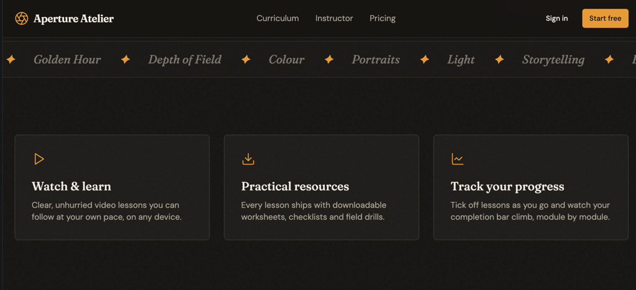Click the play icon above Watch & learn
Image resolution: width=636 pixels, height=290 pixels.
pyautogui.click(x=39, y=159)
